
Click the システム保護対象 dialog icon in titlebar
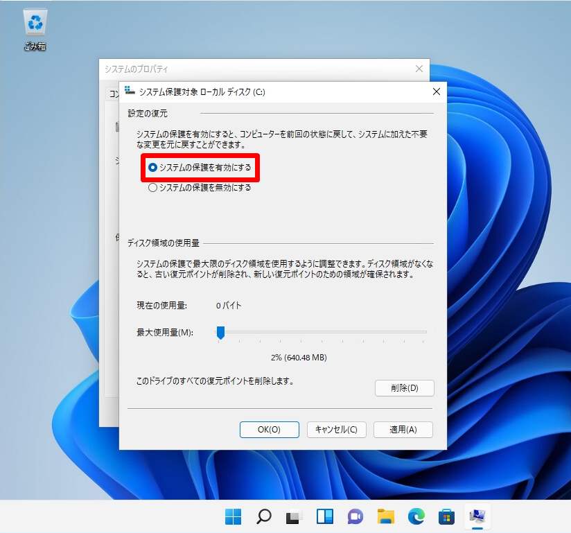coord(130,91)
